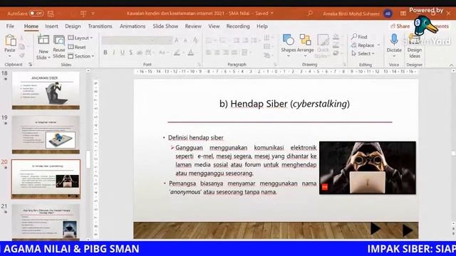Click the search magnifier in title bar

311,14
